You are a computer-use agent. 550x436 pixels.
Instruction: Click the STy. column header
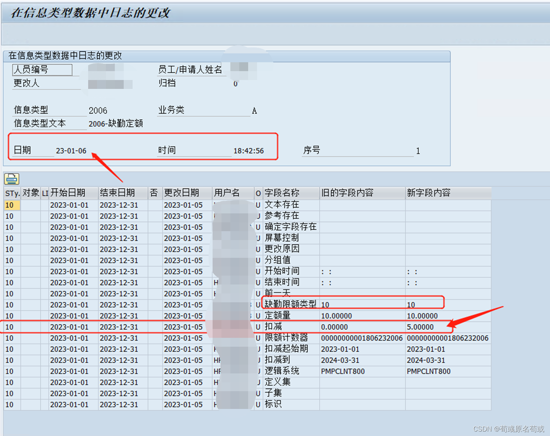12,193
